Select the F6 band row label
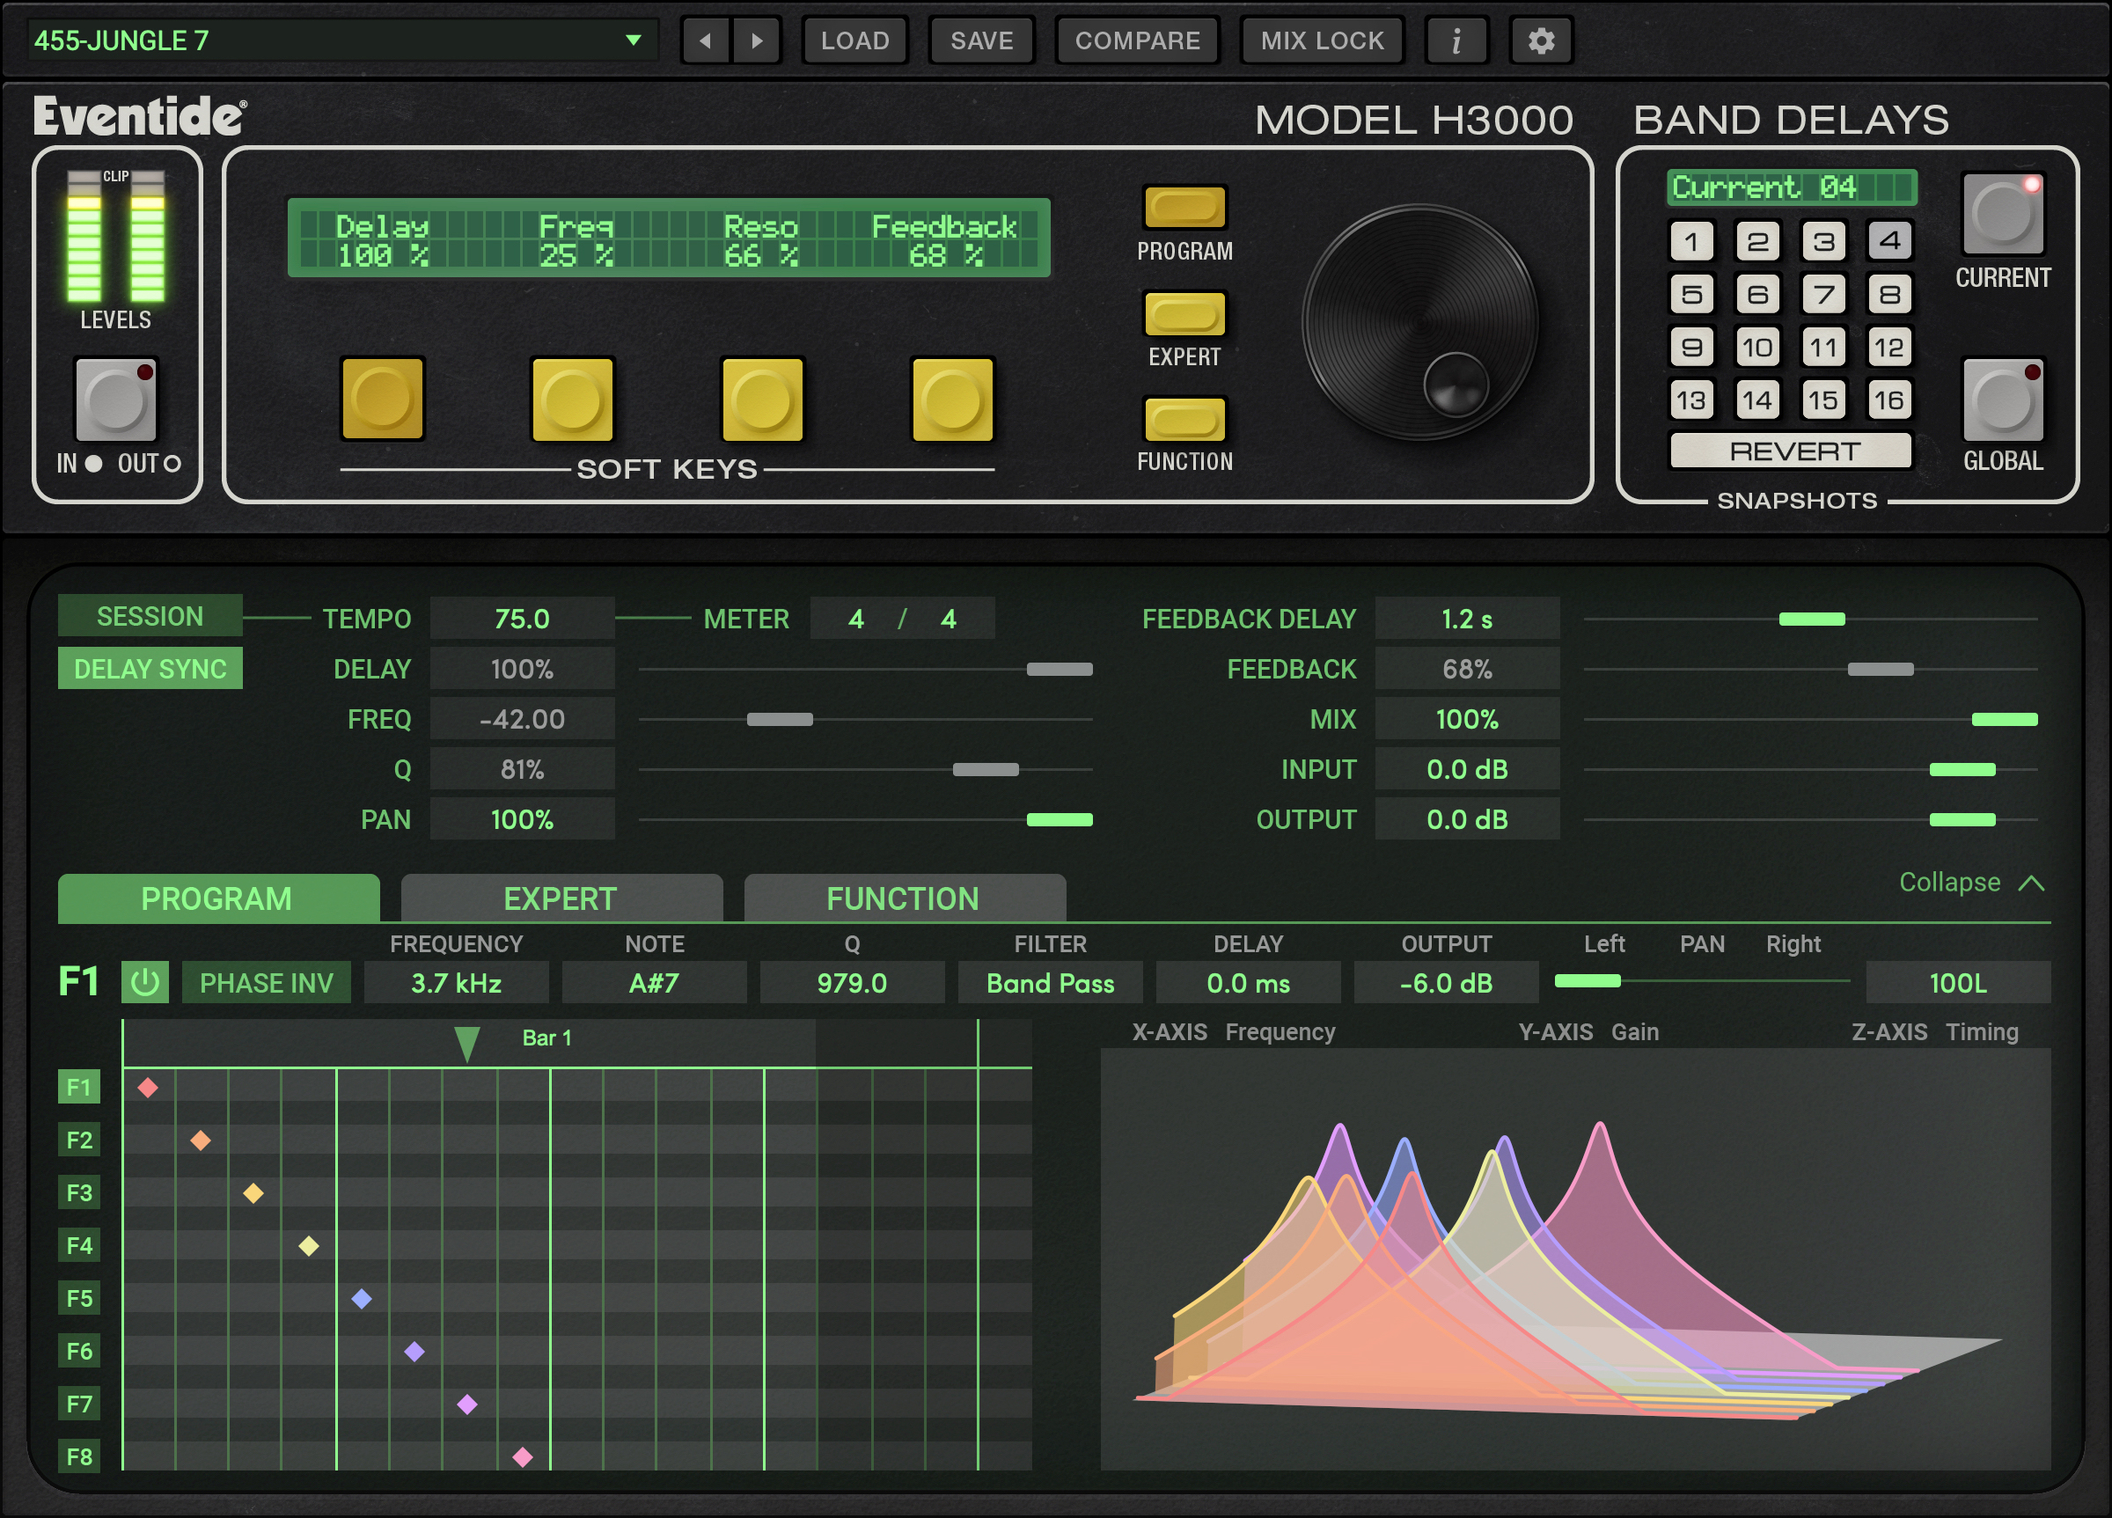 [x=79, y=1351]
